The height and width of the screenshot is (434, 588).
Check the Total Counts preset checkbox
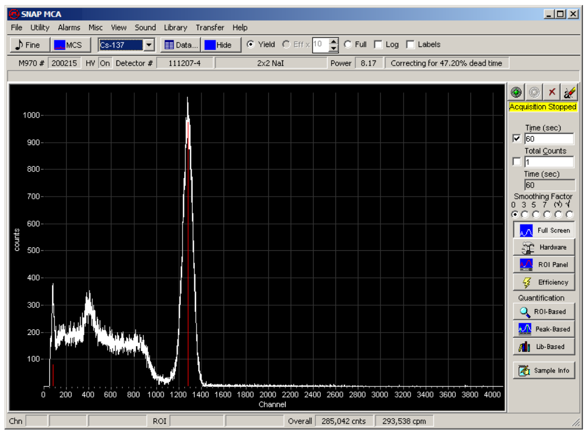(517, 162)
